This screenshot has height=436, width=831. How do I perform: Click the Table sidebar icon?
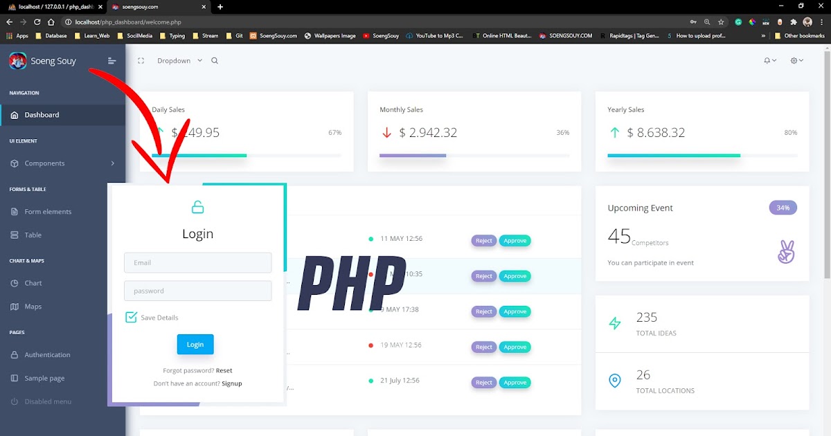16,235
